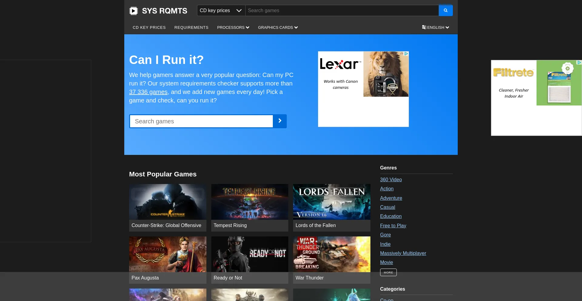Image resolution: width=582 pixels, height=301 pixels.
Task: Select the Tempest Rising game card
Action: click(x=249, y=208)
